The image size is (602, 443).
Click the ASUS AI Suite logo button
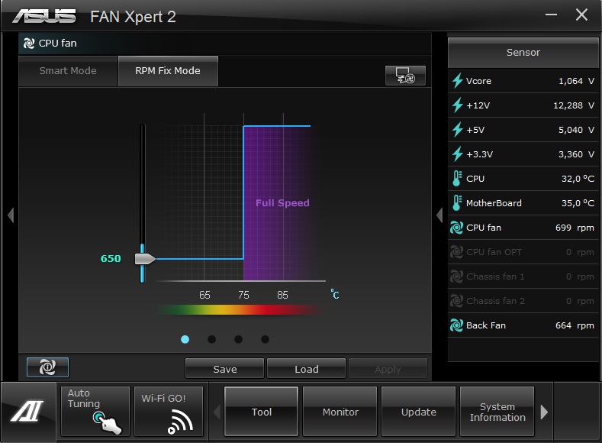point(27,411)
